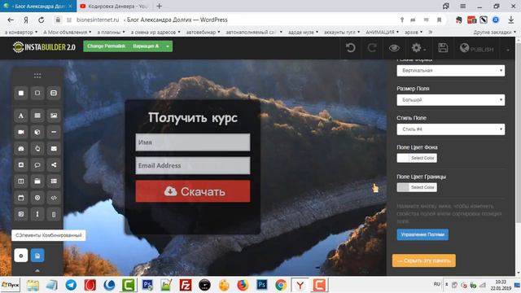Open the Размер Поля dropdown
Viewport: 521px width, 293px height.
click(450, 99)
